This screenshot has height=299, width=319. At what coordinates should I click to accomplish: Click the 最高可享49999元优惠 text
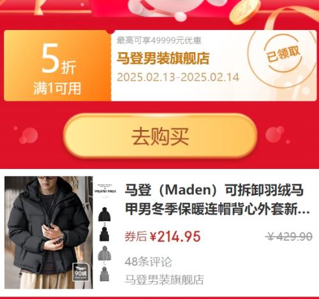[x=159, y=40]
